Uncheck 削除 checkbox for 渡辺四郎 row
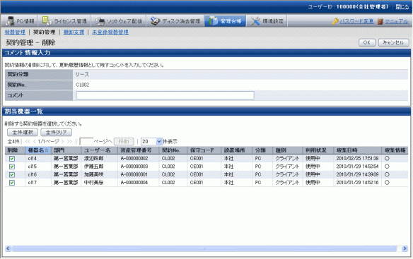Viewport: 413px width, 259px height. coord(12,159)
